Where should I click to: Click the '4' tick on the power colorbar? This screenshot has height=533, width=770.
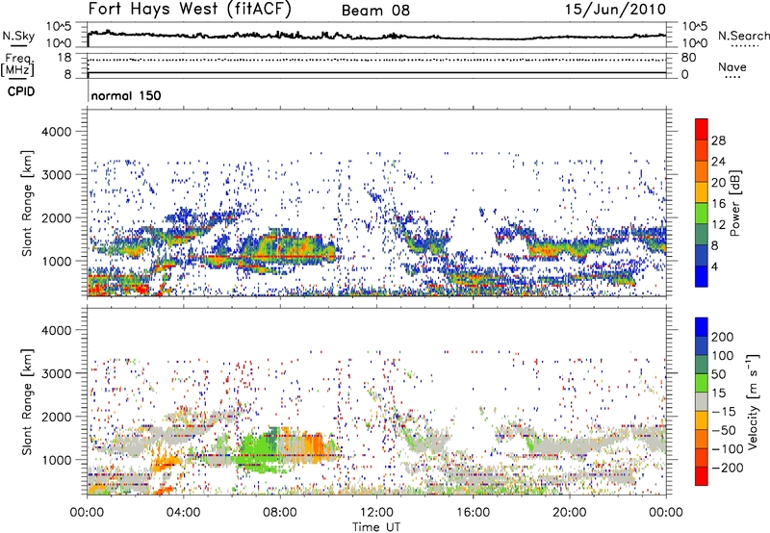pyautogui.click(x=714, y=266)
